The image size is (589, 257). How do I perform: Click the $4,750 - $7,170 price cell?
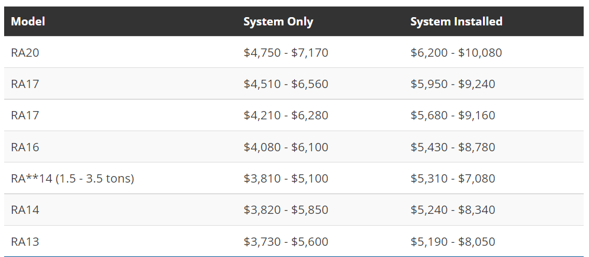[x=286, y=53]
